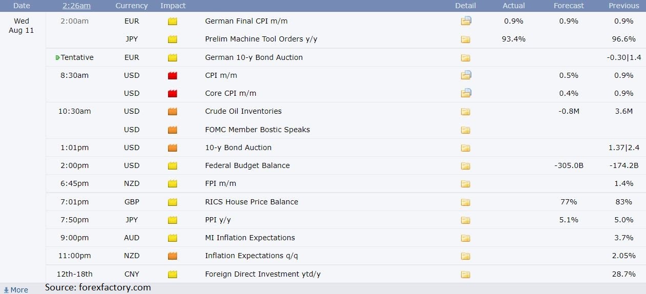The image size is (646, 294).
Task: Open the Prelim Machine Tool Orders y/y event
Action: pos(261,39)
